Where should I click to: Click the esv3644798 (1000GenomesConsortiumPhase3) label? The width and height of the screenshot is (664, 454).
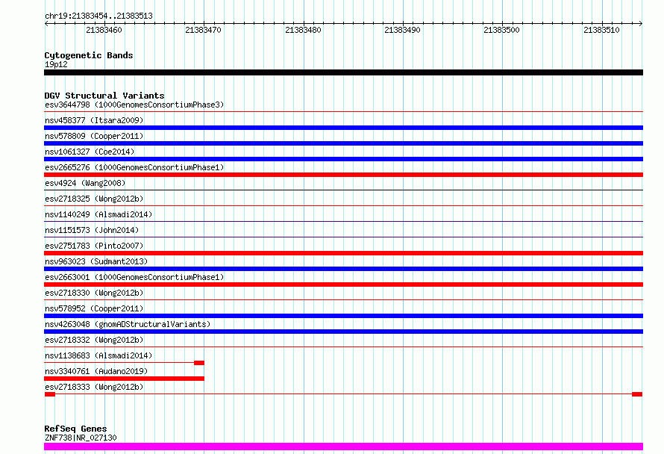click(x=134, y=105)
